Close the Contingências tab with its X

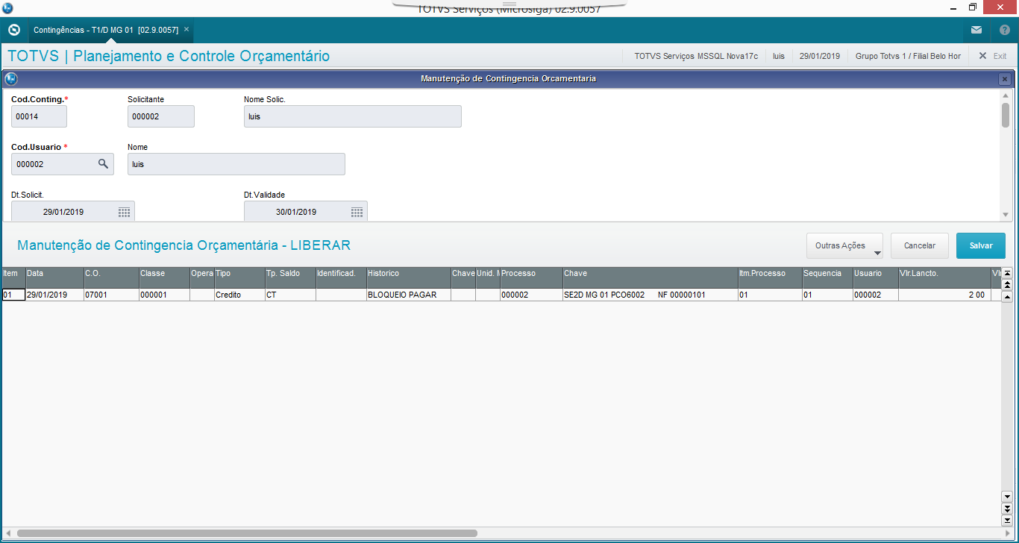(x=186, y=30)
